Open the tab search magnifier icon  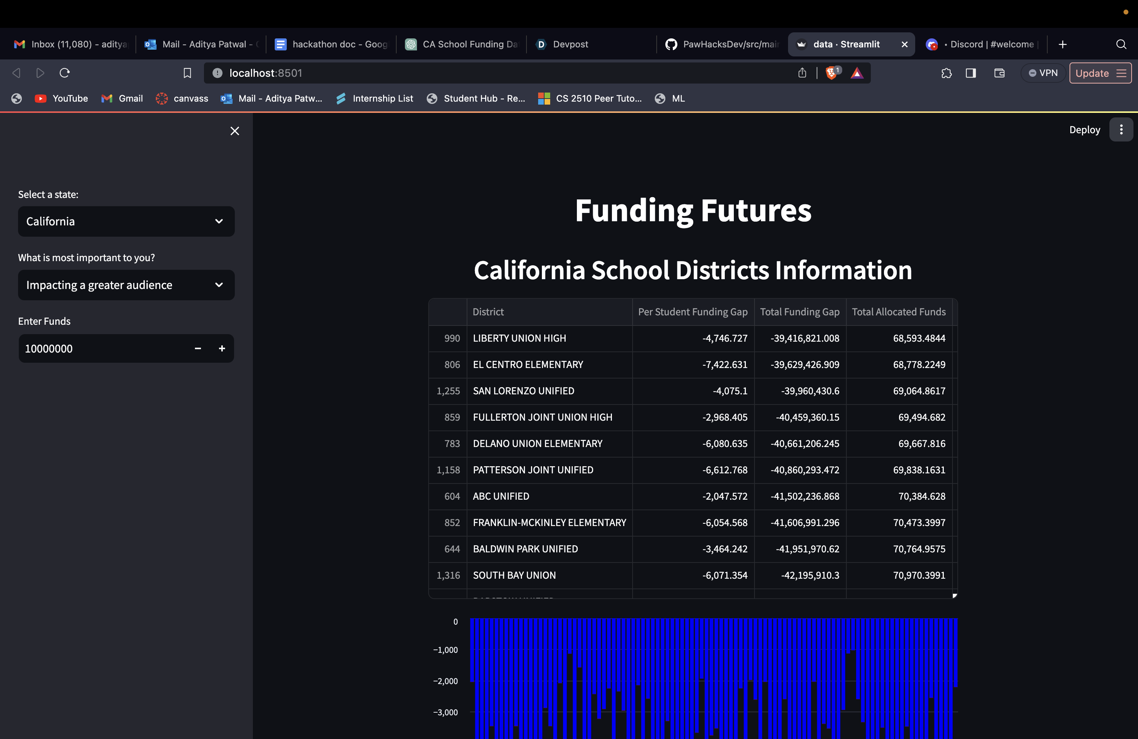[1121, 44]
